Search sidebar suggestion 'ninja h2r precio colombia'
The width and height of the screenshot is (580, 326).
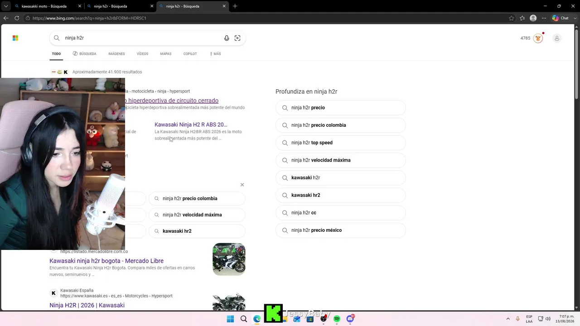(341, 125)
